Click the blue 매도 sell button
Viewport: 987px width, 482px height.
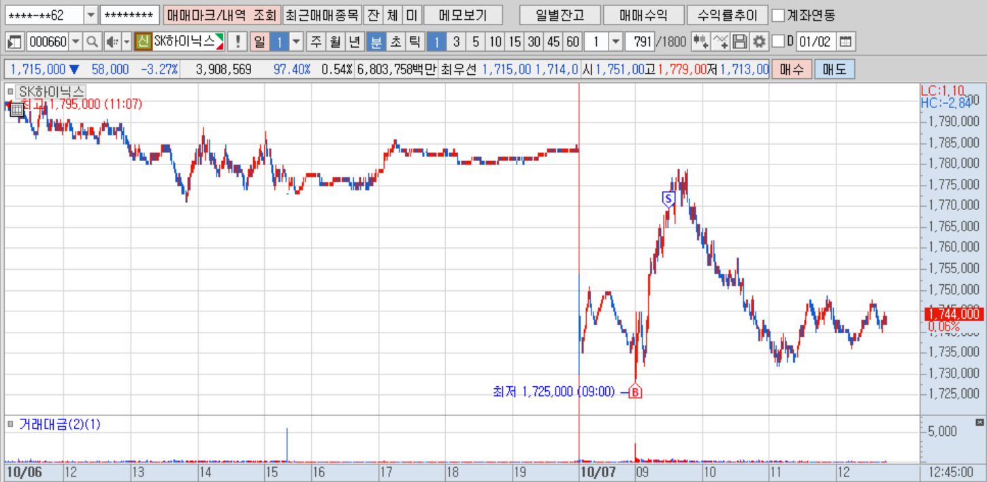coord(835,69)
